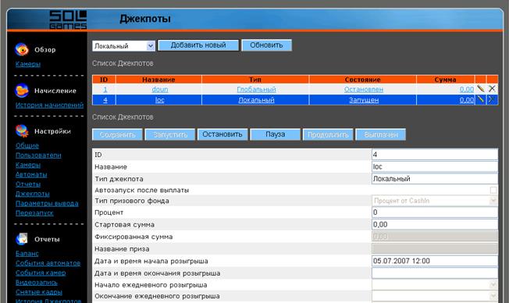Open Снятые кадры report link
Viewport: 509px width, 303px height.
tap(38, 292)
